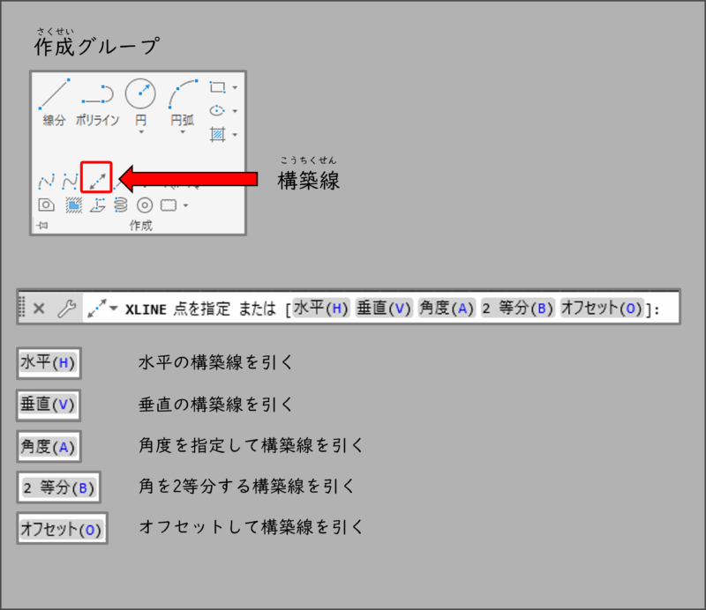This screenshot has height=610, width=706.
Task: Select the Revision Cloud tool icon
Action: click(169, 205)
